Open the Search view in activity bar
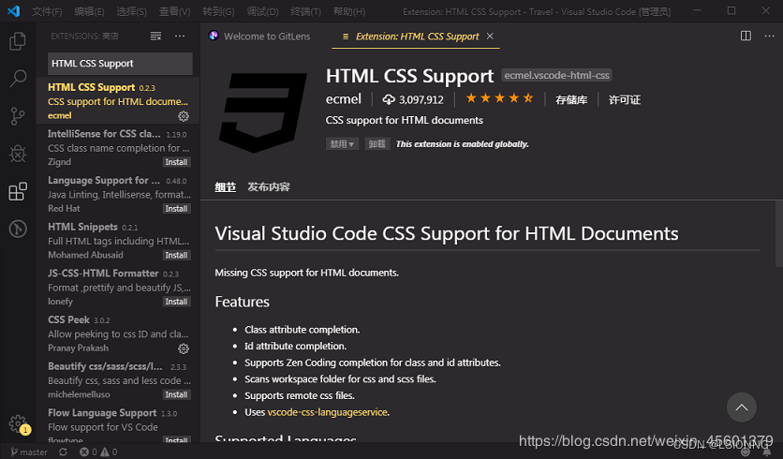The height and width of the screenshot is (459, 783). tap(18, 78)
